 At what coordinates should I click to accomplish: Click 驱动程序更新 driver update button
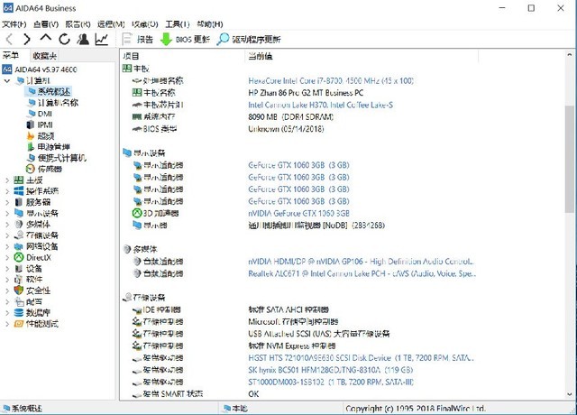point(249,39)
